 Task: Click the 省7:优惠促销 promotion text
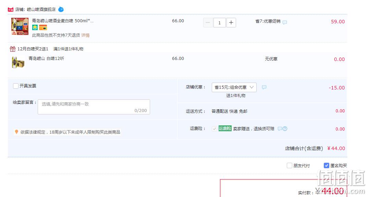coord(268,21)
